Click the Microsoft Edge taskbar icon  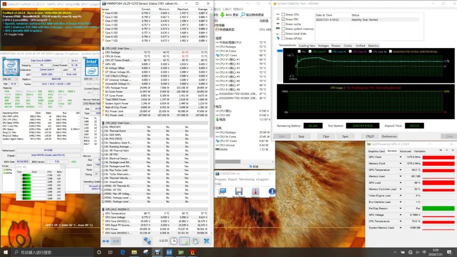click(x=123, y=252)
